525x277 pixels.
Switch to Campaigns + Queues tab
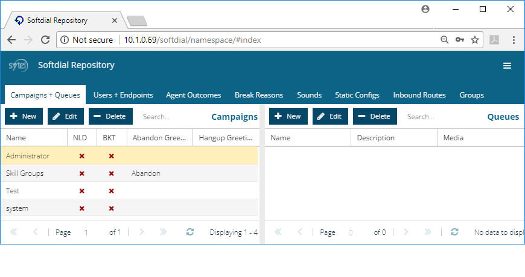click(45, 95)
